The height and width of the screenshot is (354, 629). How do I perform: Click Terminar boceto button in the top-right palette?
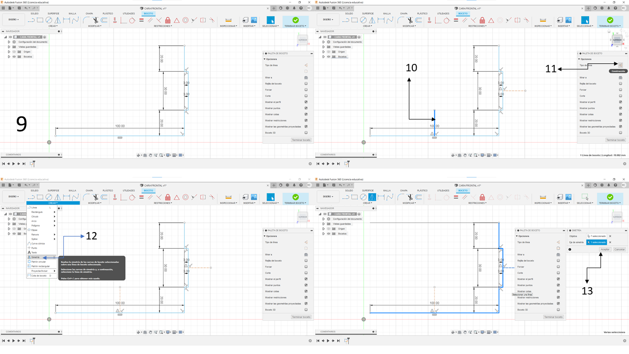[616, 140]
